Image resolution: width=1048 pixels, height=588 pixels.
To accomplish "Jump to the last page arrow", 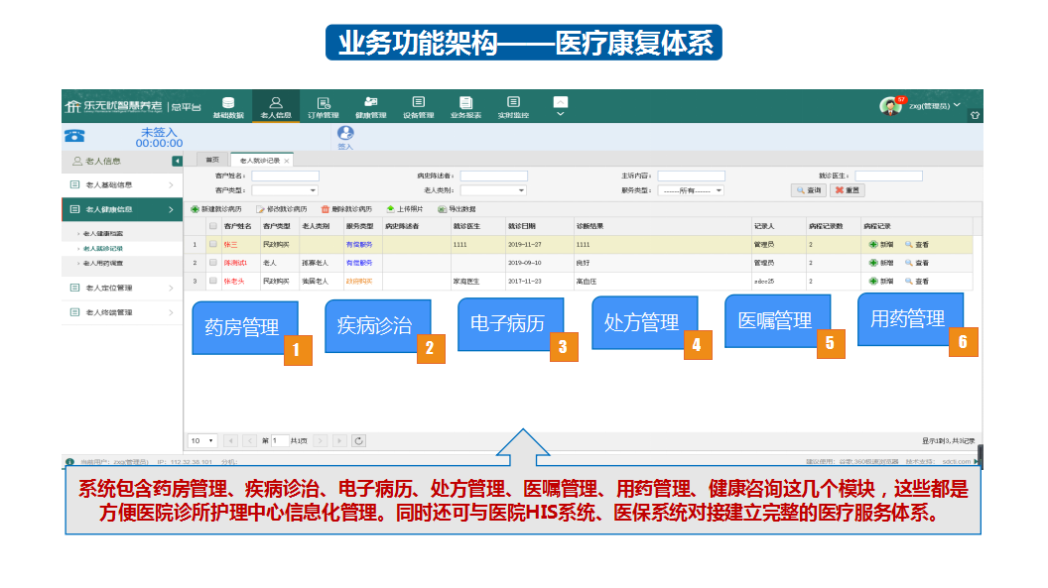I will click(339, 440).
